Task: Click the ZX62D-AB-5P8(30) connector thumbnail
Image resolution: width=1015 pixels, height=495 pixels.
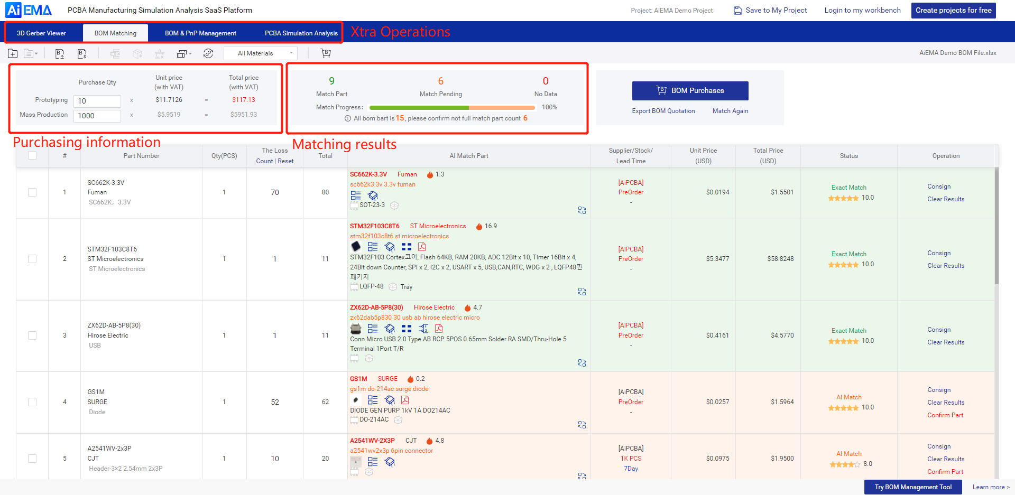Action: (356, 329)
